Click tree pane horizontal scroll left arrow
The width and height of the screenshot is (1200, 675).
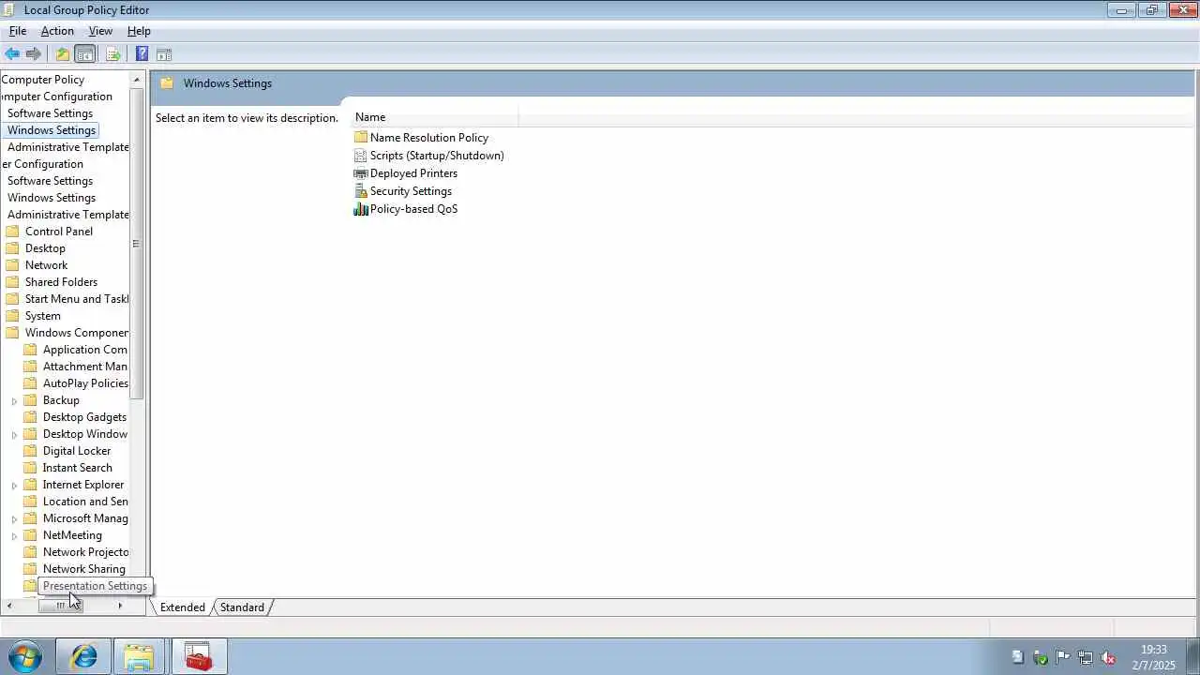click(x=9, y=606)
